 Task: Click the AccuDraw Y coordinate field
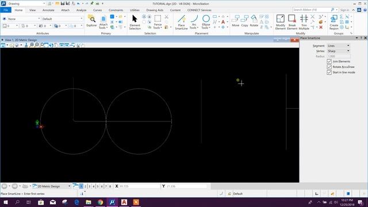pos(186,186)
